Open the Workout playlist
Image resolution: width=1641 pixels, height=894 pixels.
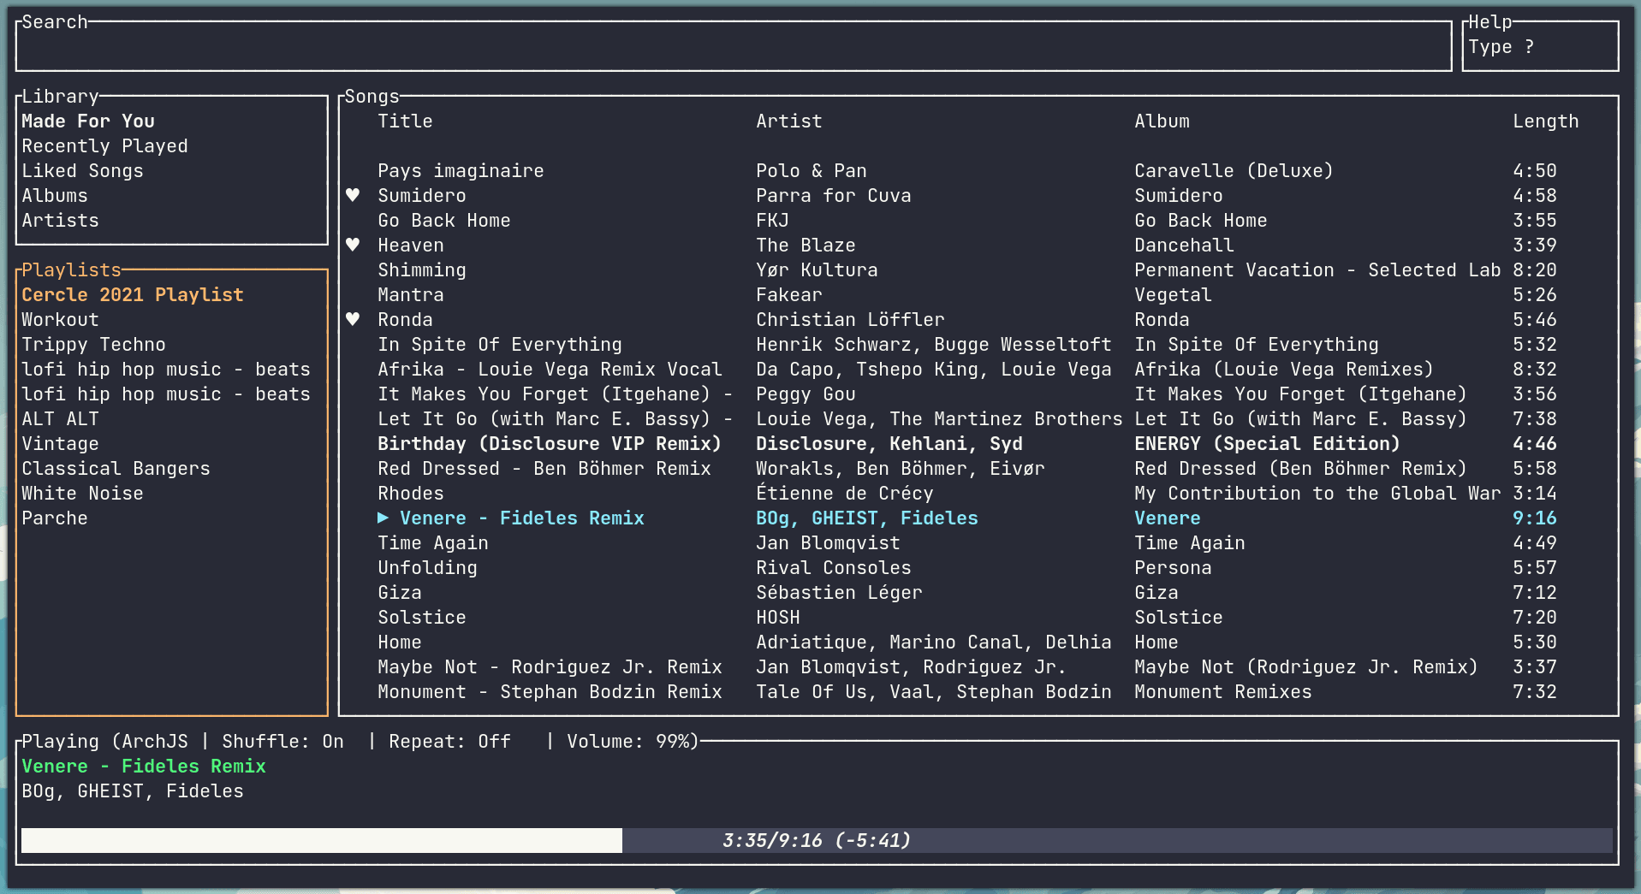tap(60, 319)
